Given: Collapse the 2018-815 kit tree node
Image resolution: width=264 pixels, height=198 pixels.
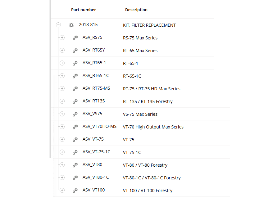Looking at the screenshot, I should point(58,25).
